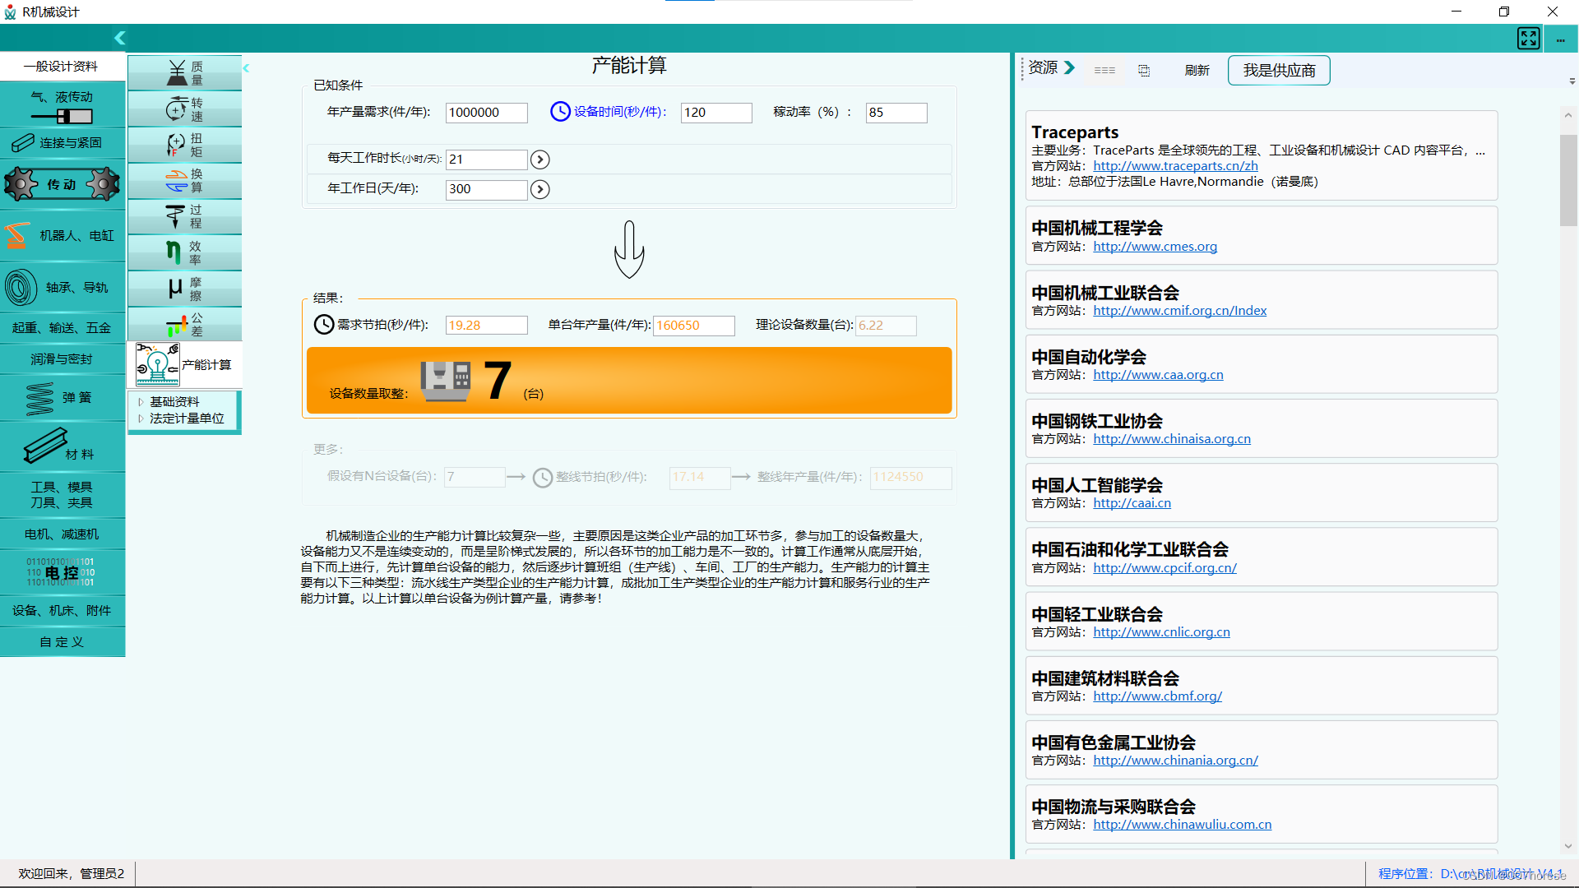Expand the 法定计量单位 tree node
The image size is (1579, 888).
click(x=141, y=419)
